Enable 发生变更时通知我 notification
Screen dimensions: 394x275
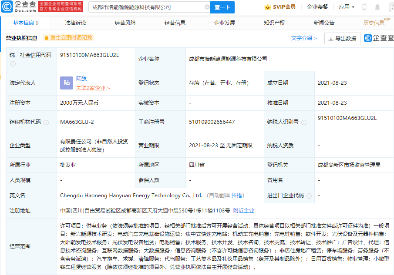coord(71,38)
